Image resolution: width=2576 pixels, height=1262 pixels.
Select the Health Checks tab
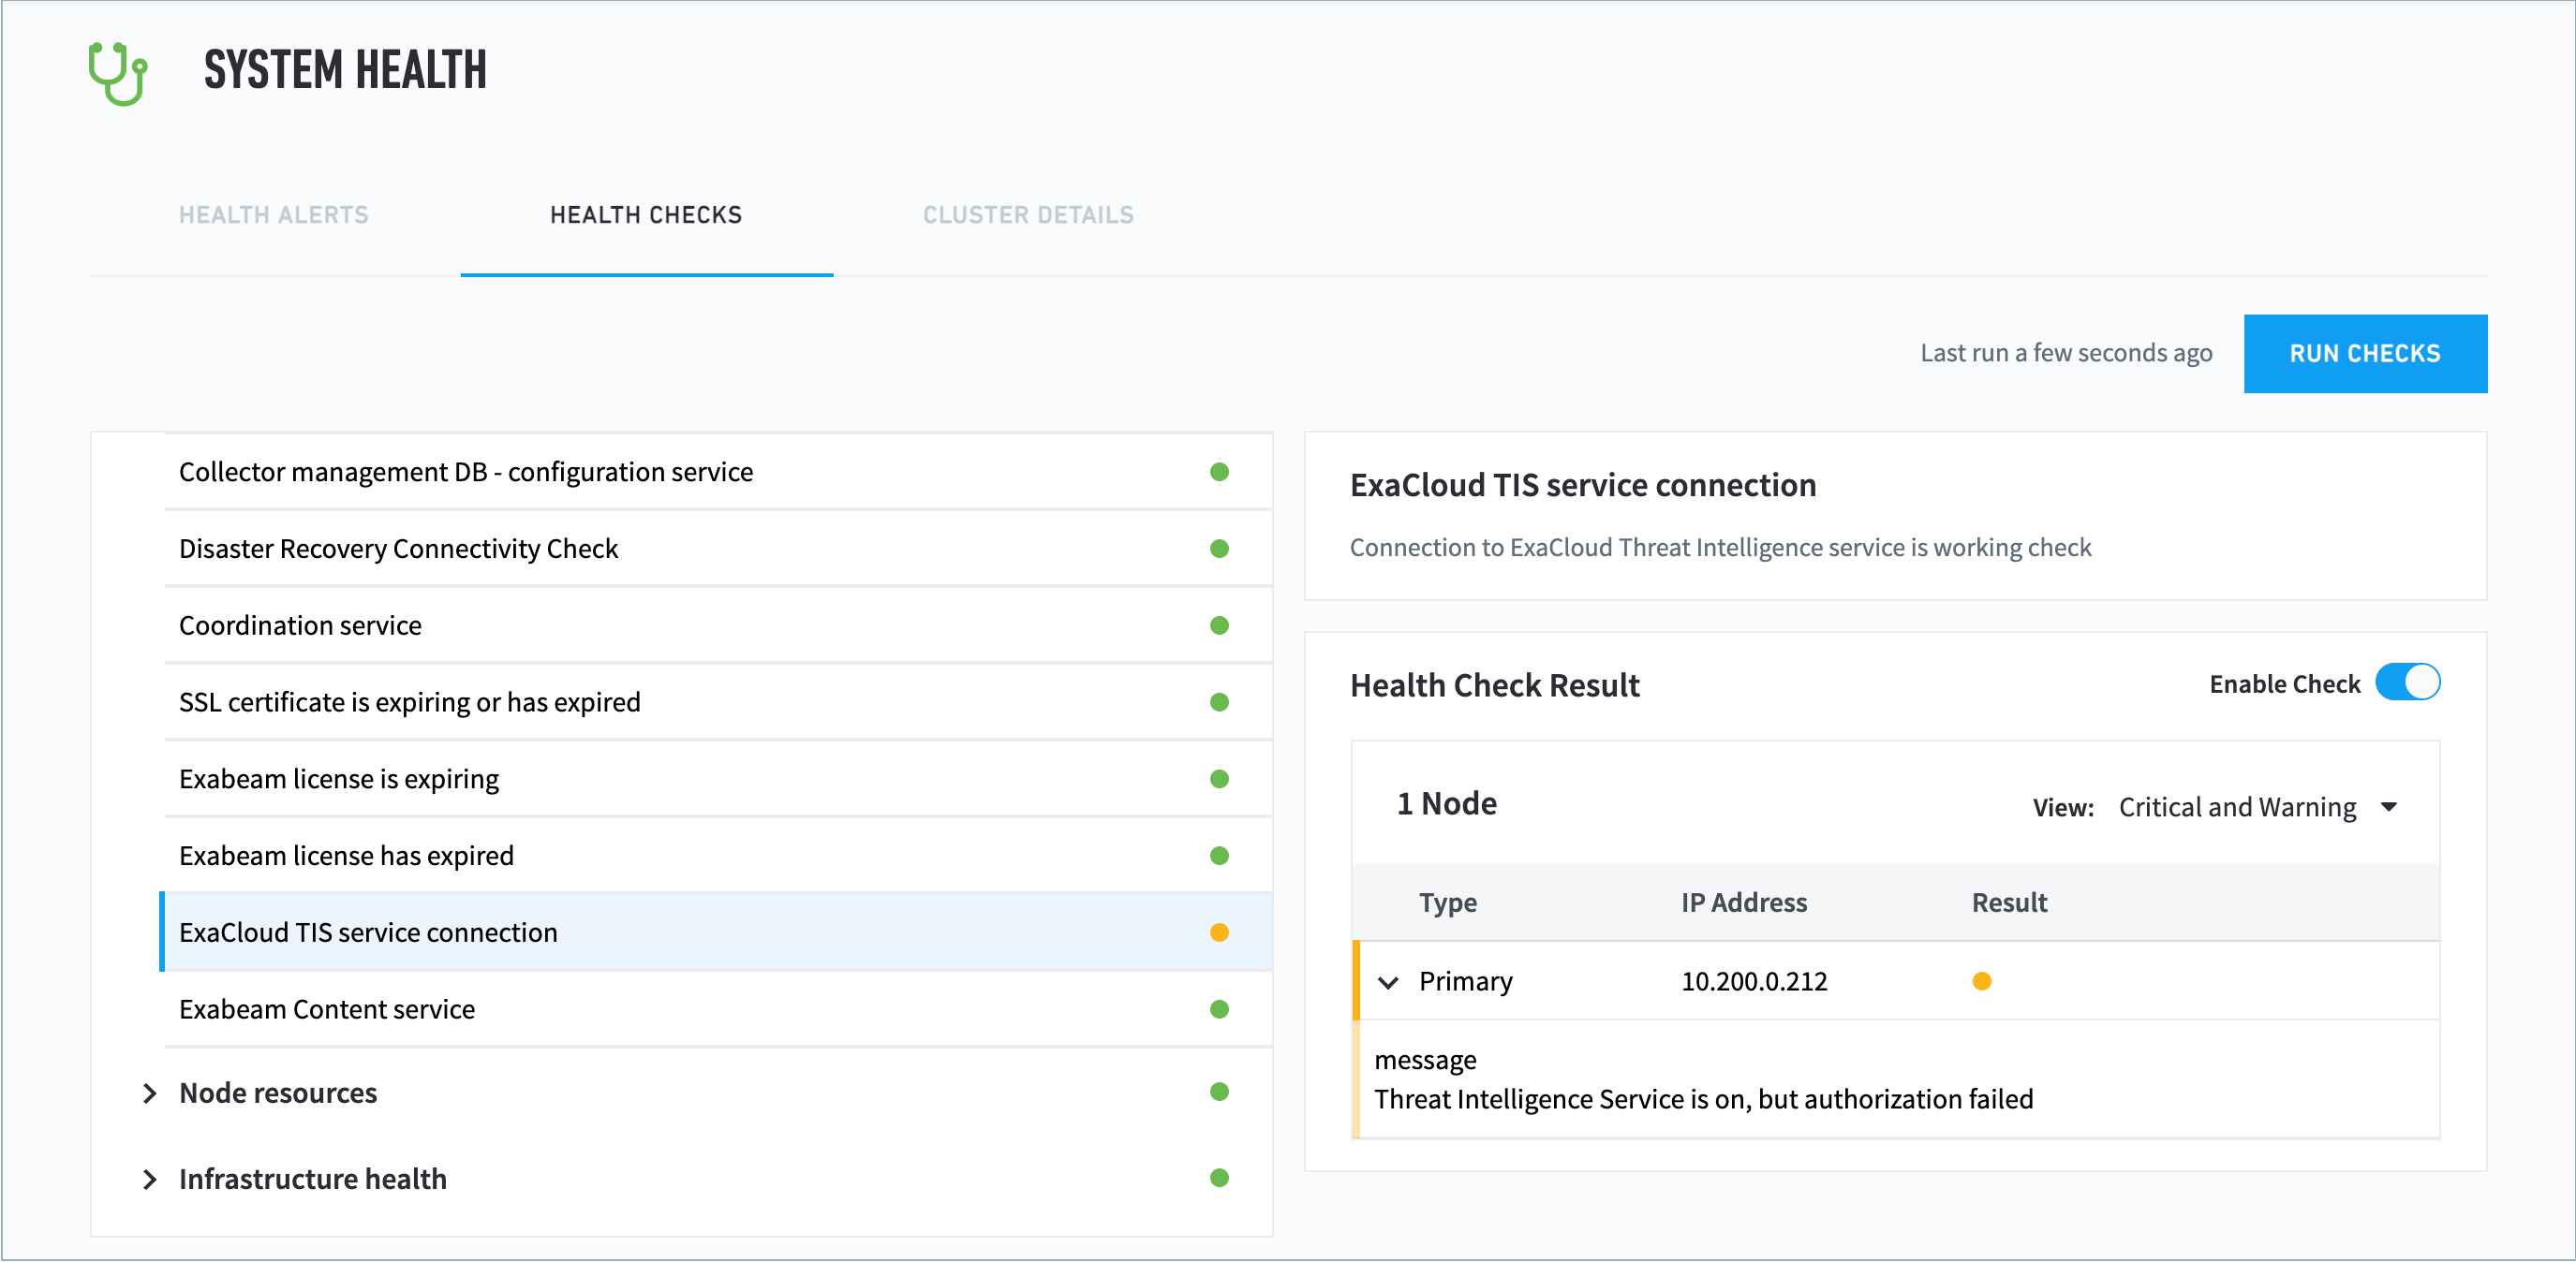tap(646, 214)
